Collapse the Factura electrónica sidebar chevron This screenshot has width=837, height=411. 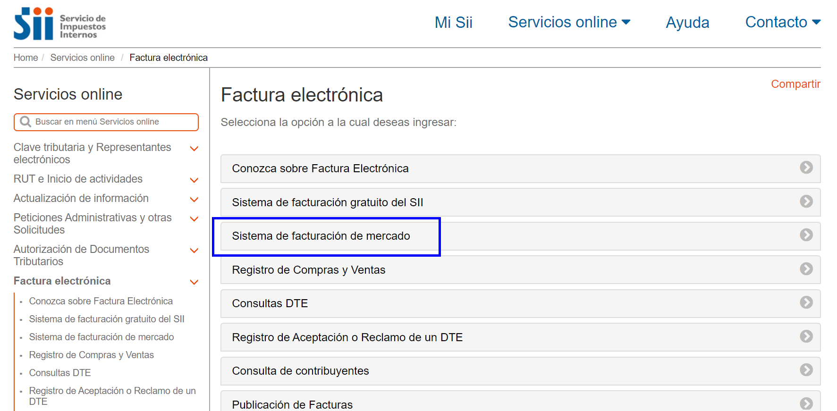pyautogui.click(x=194, y=282)
